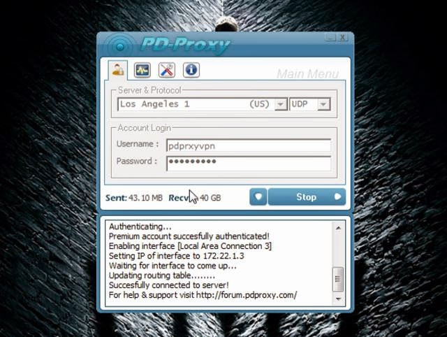Click the log scrollbar up arrow
The width and height of the screenshot is (447, 337).
[x=338, y=228]
